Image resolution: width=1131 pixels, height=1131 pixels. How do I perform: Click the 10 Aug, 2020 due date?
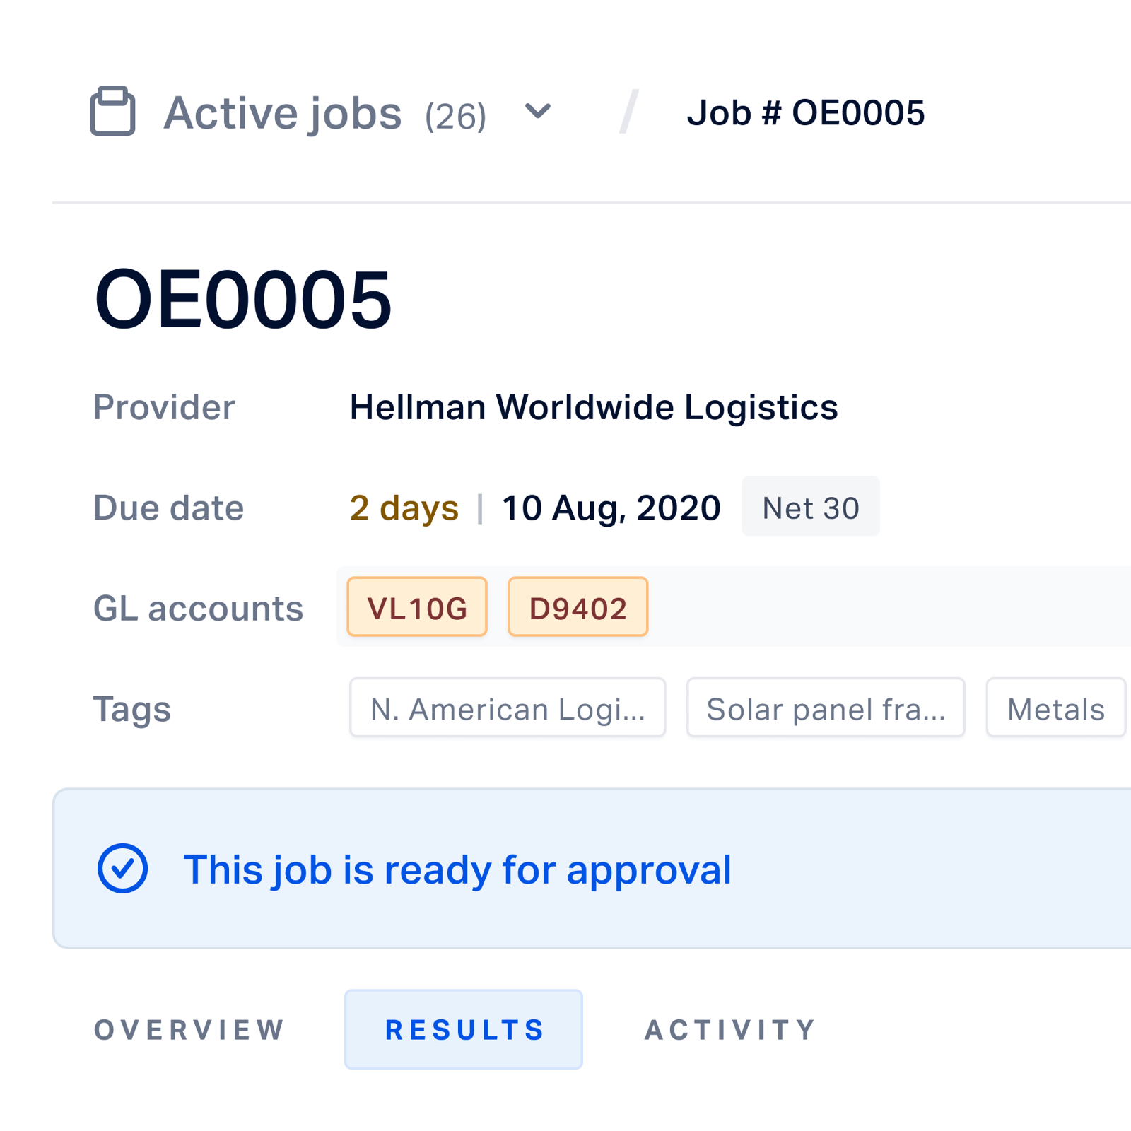pos(611,508)
